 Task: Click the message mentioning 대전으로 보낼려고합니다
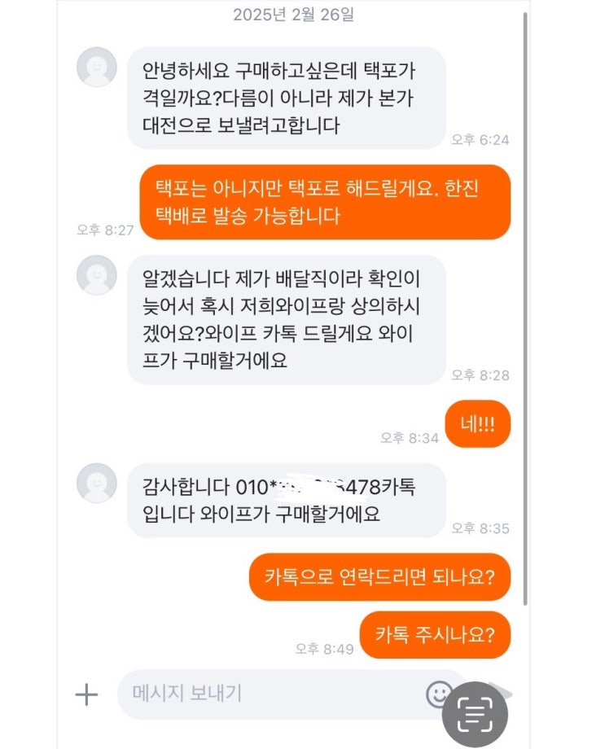tap(287, 98)
